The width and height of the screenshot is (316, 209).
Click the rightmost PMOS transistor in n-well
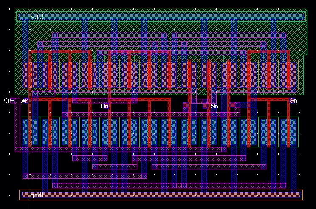[x=288, y=75]
